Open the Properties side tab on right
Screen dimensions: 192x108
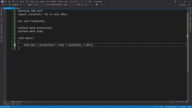point(190,19)
